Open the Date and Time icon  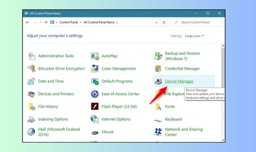pyautogui.click(x=31, y=81)
